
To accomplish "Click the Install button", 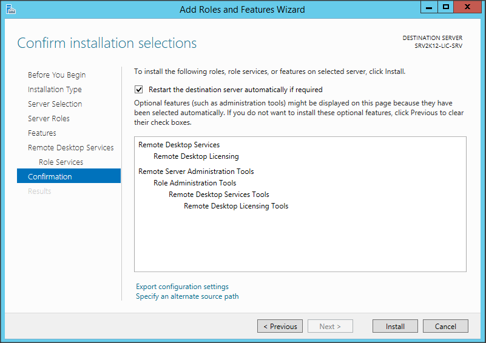I will tap(395, 326).
